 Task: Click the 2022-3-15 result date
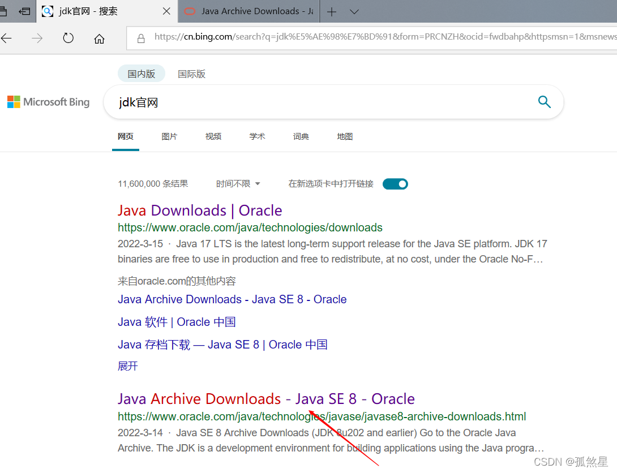point(140,244)
